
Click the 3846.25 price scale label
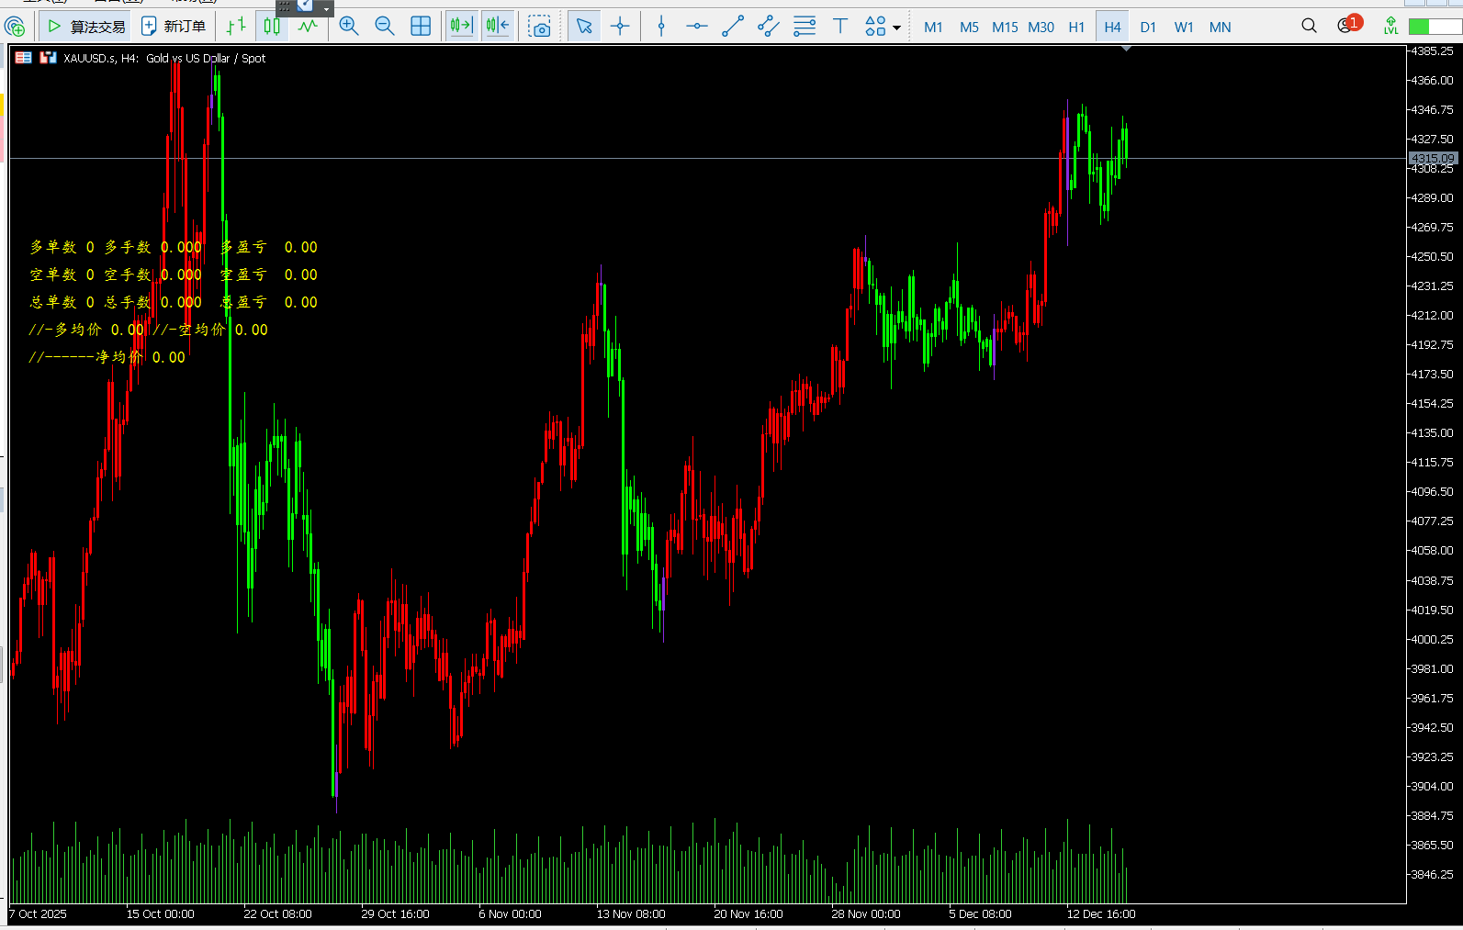[x=1432, y=874]
